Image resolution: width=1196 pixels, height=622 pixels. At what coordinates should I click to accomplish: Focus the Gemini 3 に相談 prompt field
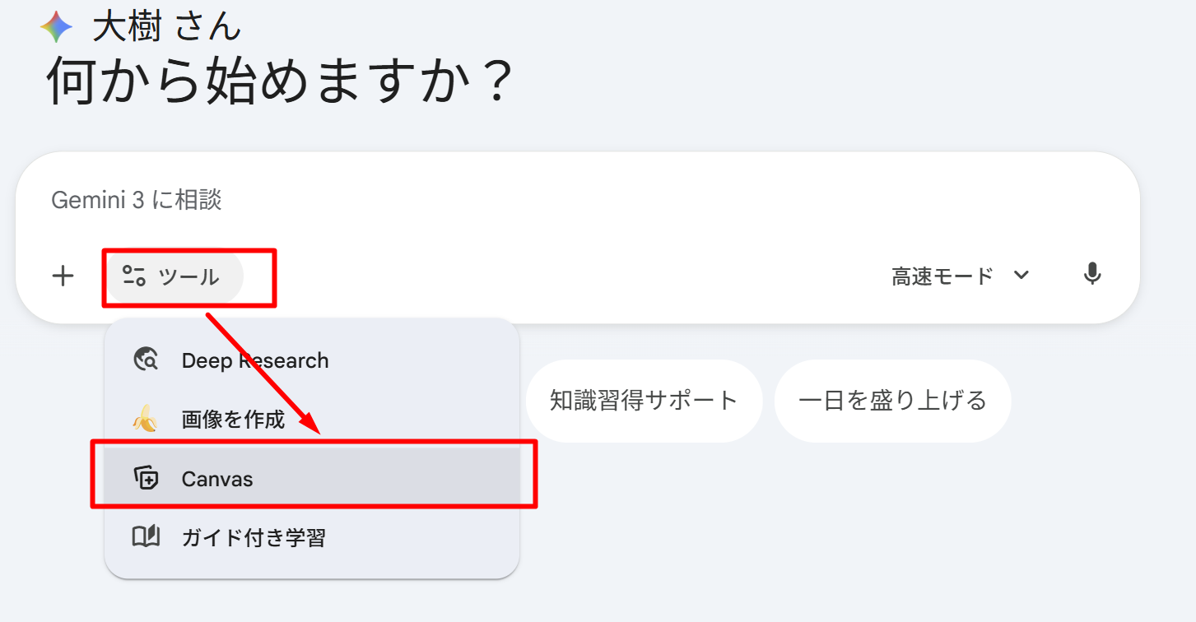click(494, 200)
